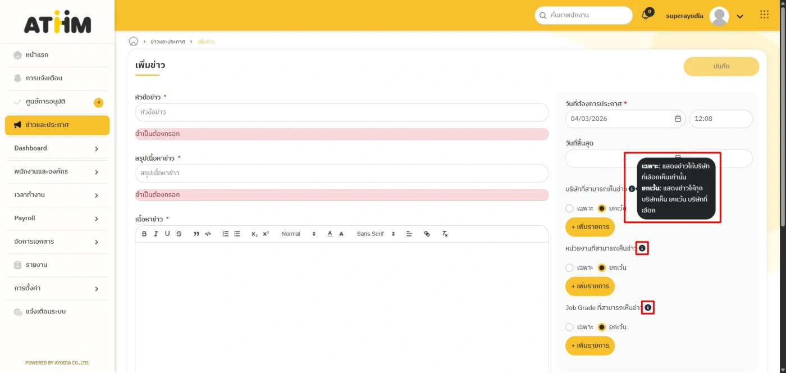Image resolution: width=786 pixels, height=373 pixels.
Task: Click the หัวข้อข่าว input field
Action: tap(341, 112)
